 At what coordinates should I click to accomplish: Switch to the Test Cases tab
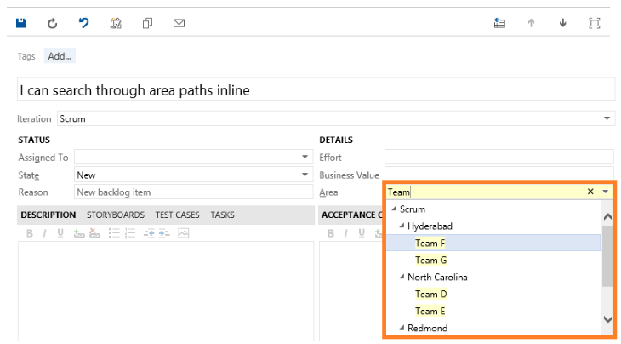[177, 215]
